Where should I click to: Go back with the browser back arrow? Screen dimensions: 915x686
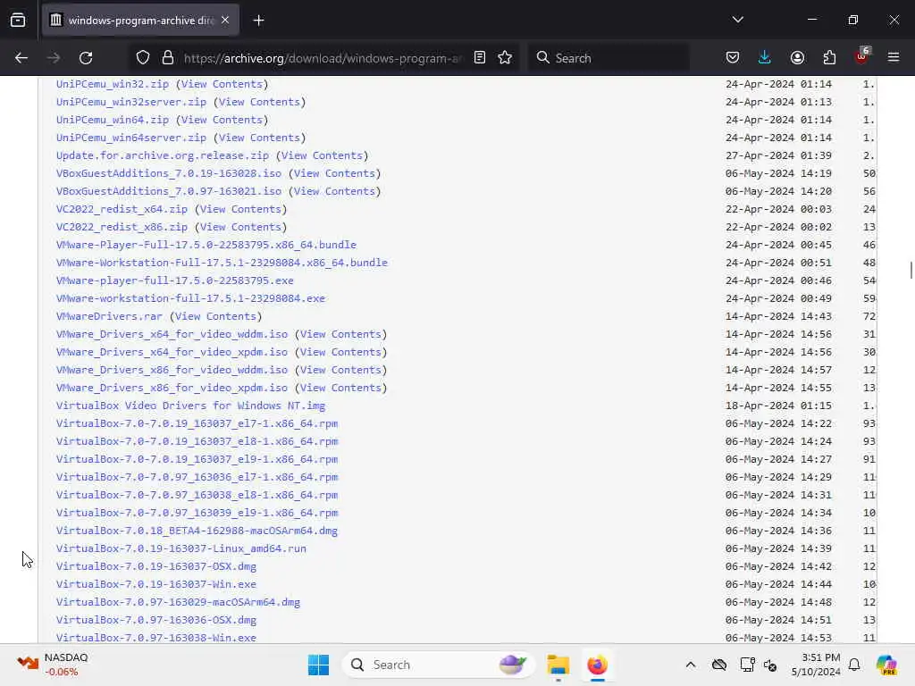tap(21, 58)
